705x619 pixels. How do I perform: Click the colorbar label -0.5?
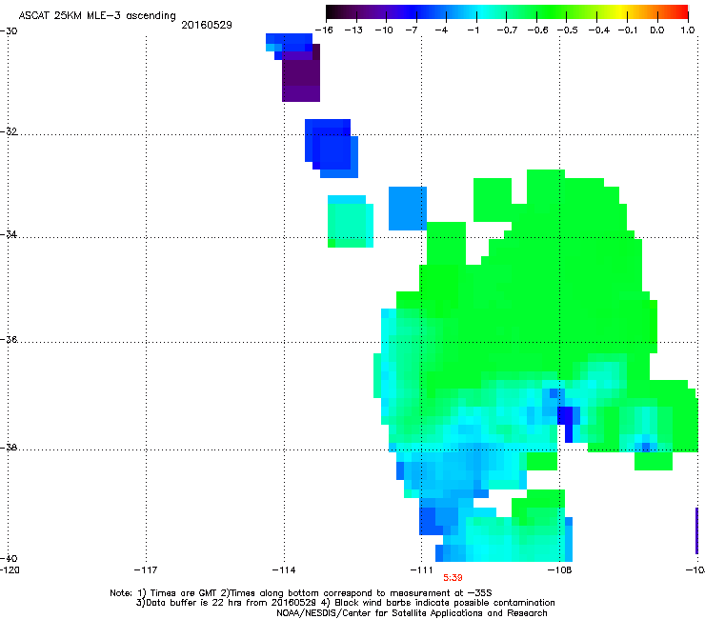click(x=568, y=30)
